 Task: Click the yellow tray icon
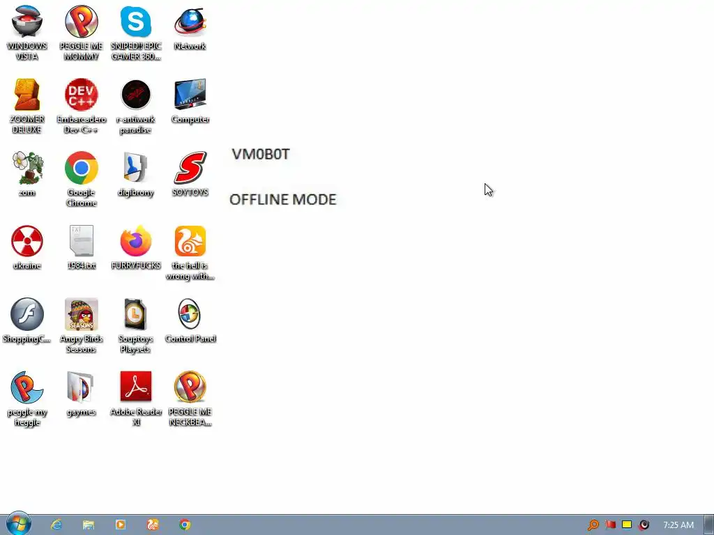pos(627,525)
